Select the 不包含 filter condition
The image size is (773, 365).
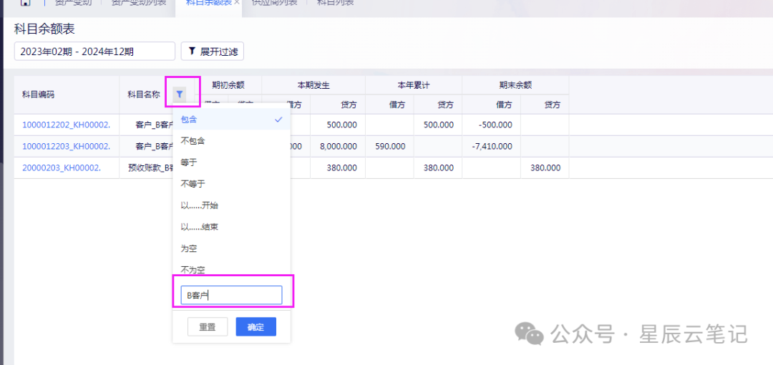point(231,140)
